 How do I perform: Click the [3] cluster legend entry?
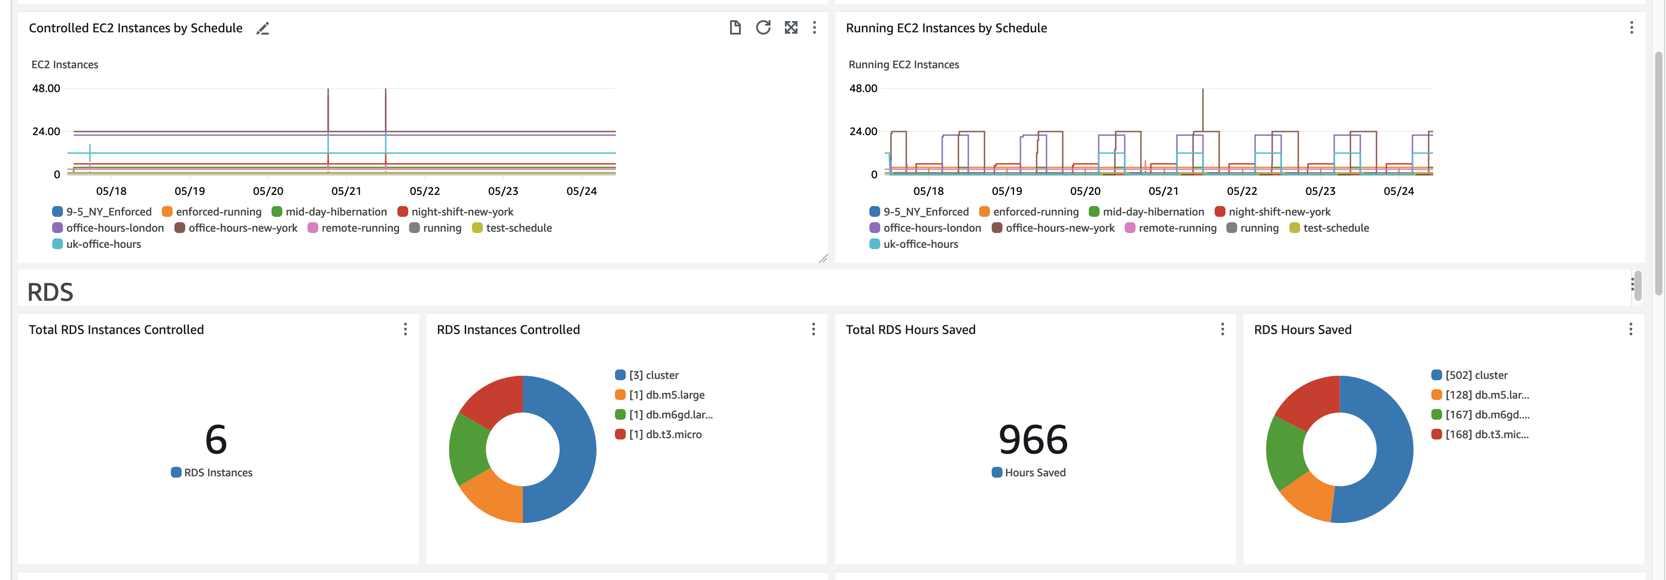(x=653, y=375)
